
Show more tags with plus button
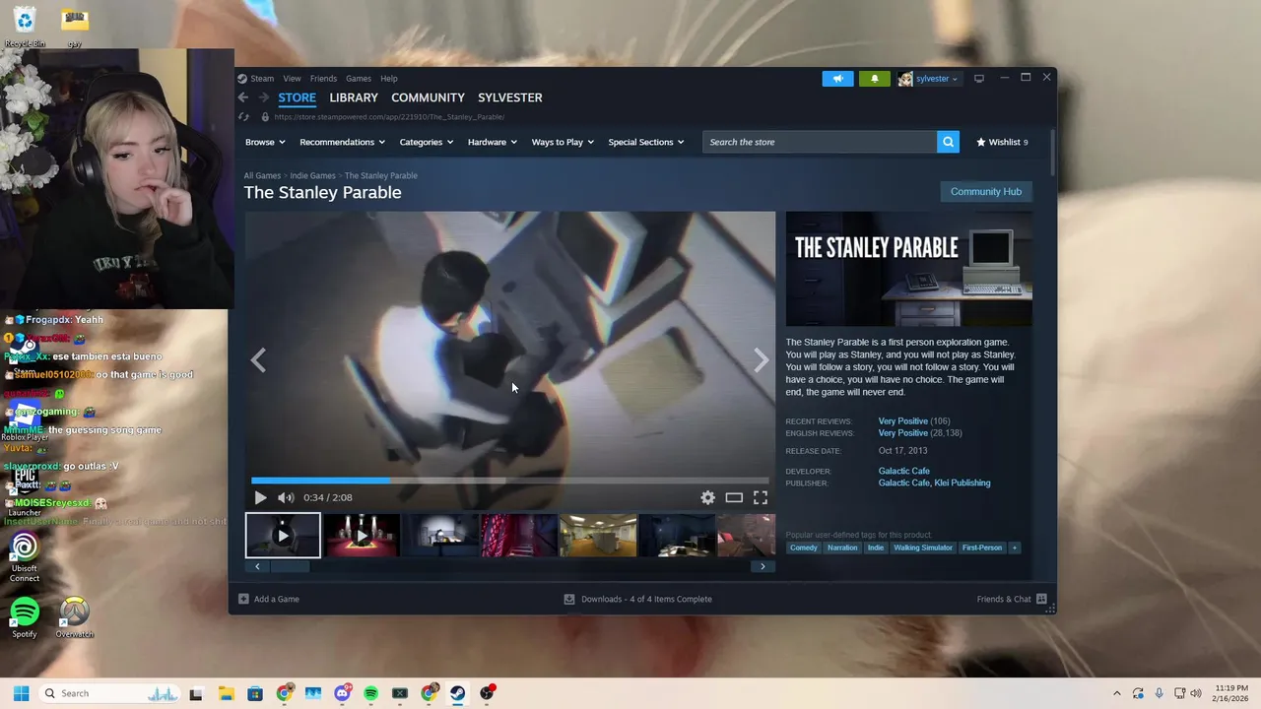point(1014,548)
